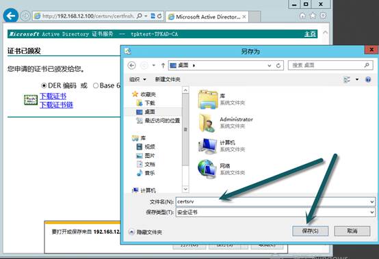Viewport: 379px width, 259px height.
Task: Click navigation pane scroll up arrow
Action: (185, 90)
